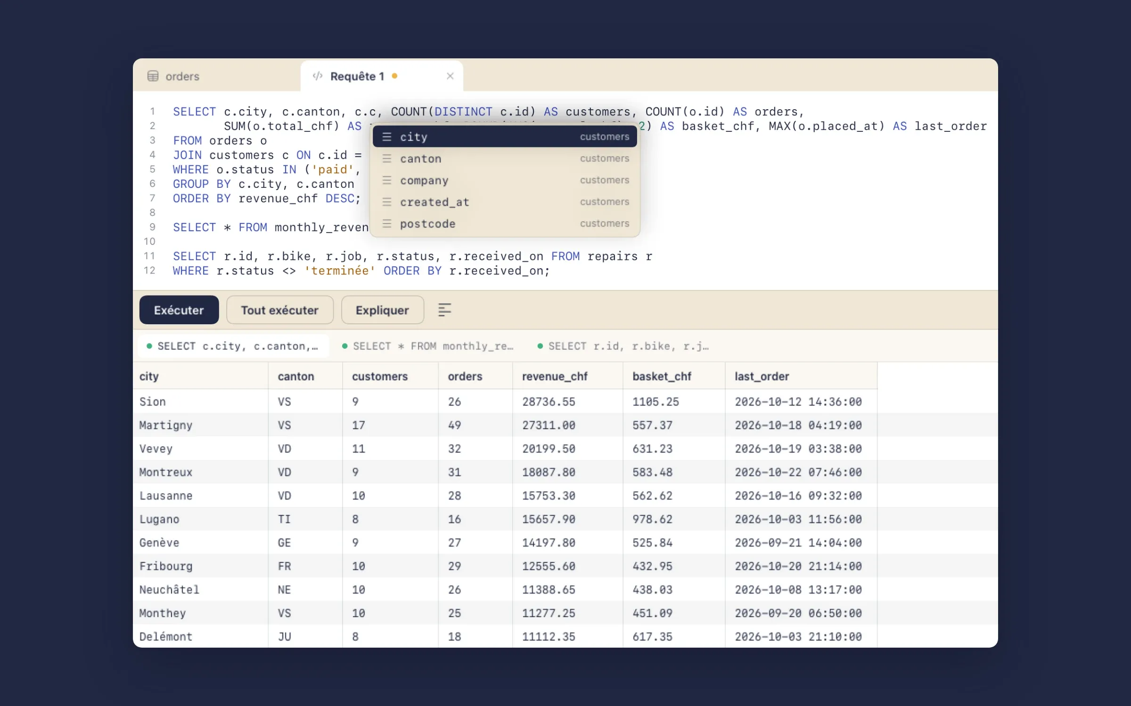1131x706 pixels.
Task: Click line 12 in the editor
Action: pyautogui.click(x=361, y=271)
